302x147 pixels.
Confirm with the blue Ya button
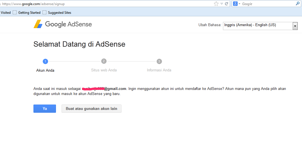coord(45,108)
